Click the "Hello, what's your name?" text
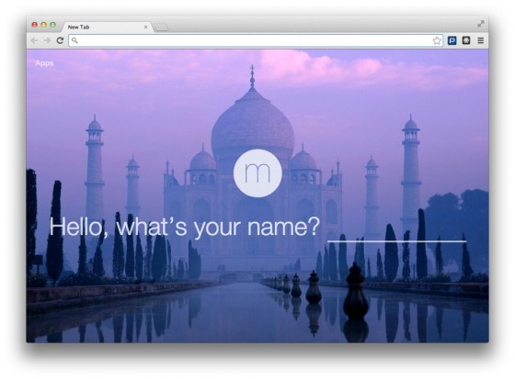 (184, 227)
